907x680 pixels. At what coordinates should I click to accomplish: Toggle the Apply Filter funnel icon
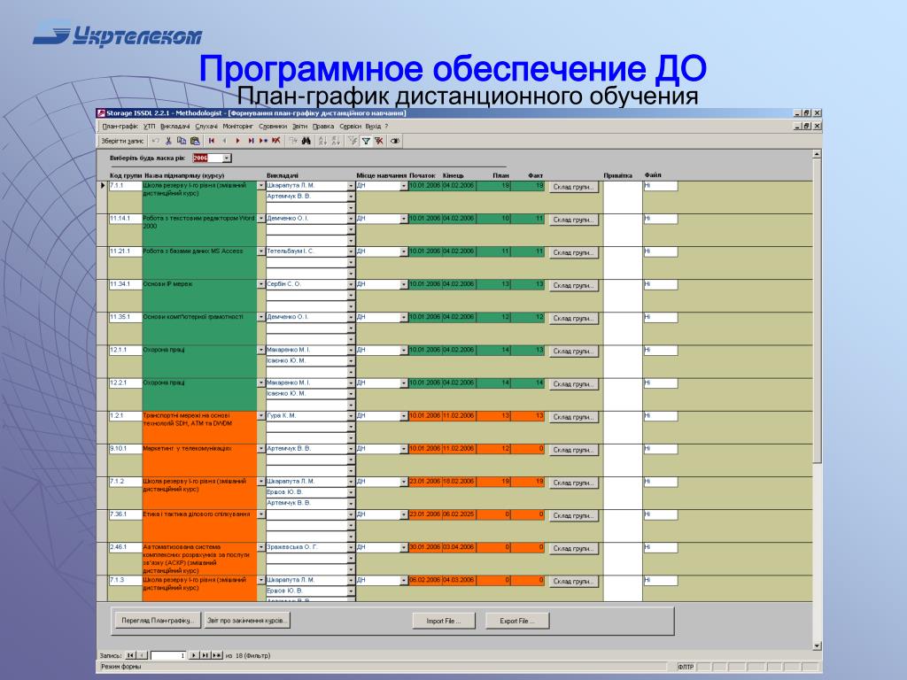pyautogui.click(x=366, y=141)
